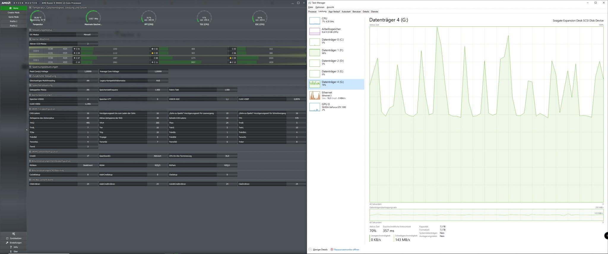Select the CPU mini graph in Task-Manager

[315, 20]
